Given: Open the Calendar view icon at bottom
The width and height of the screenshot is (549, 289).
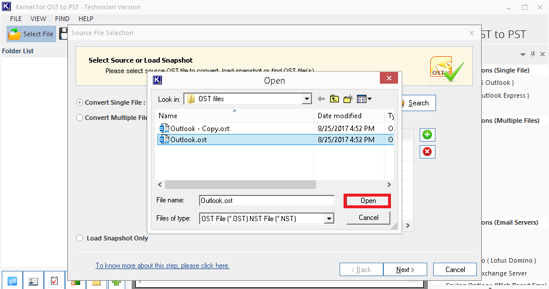Looking at the screenshot, I should [12, 280].
